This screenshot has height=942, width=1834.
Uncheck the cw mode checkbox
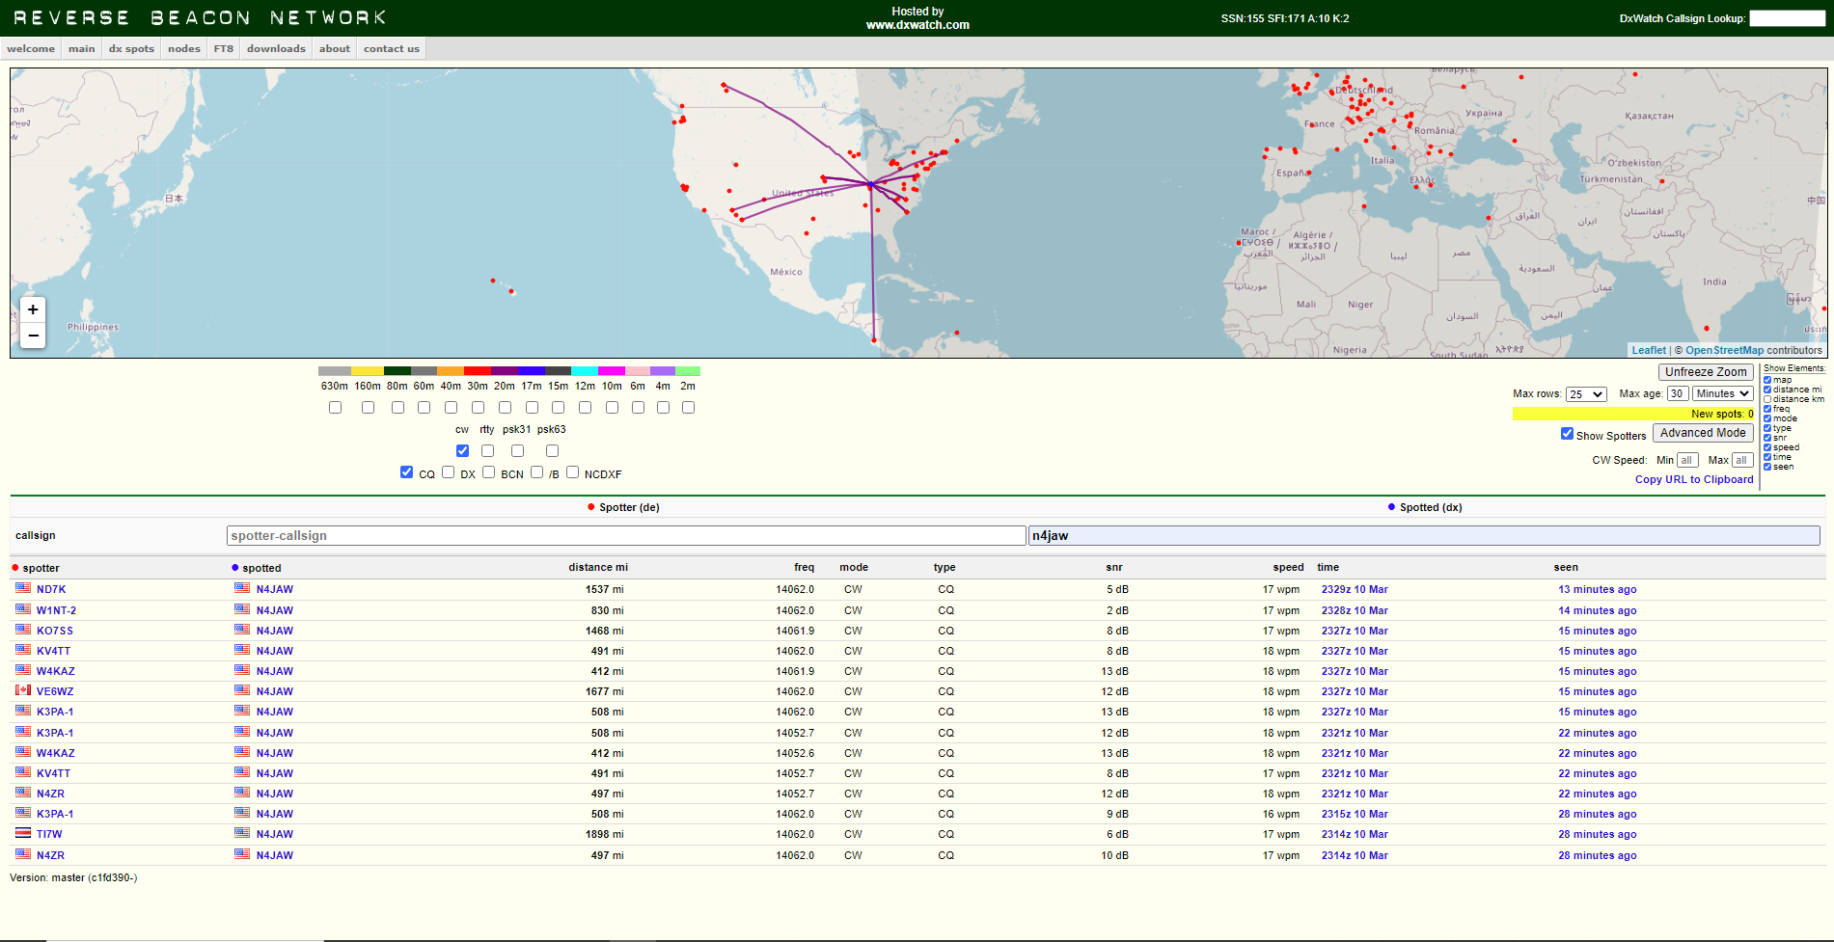(x=462, y=450)
